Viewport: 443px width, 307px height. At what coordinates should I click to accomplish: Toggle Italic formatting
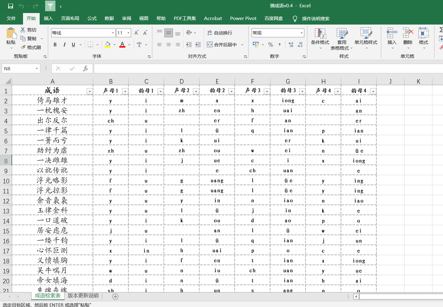64,45
